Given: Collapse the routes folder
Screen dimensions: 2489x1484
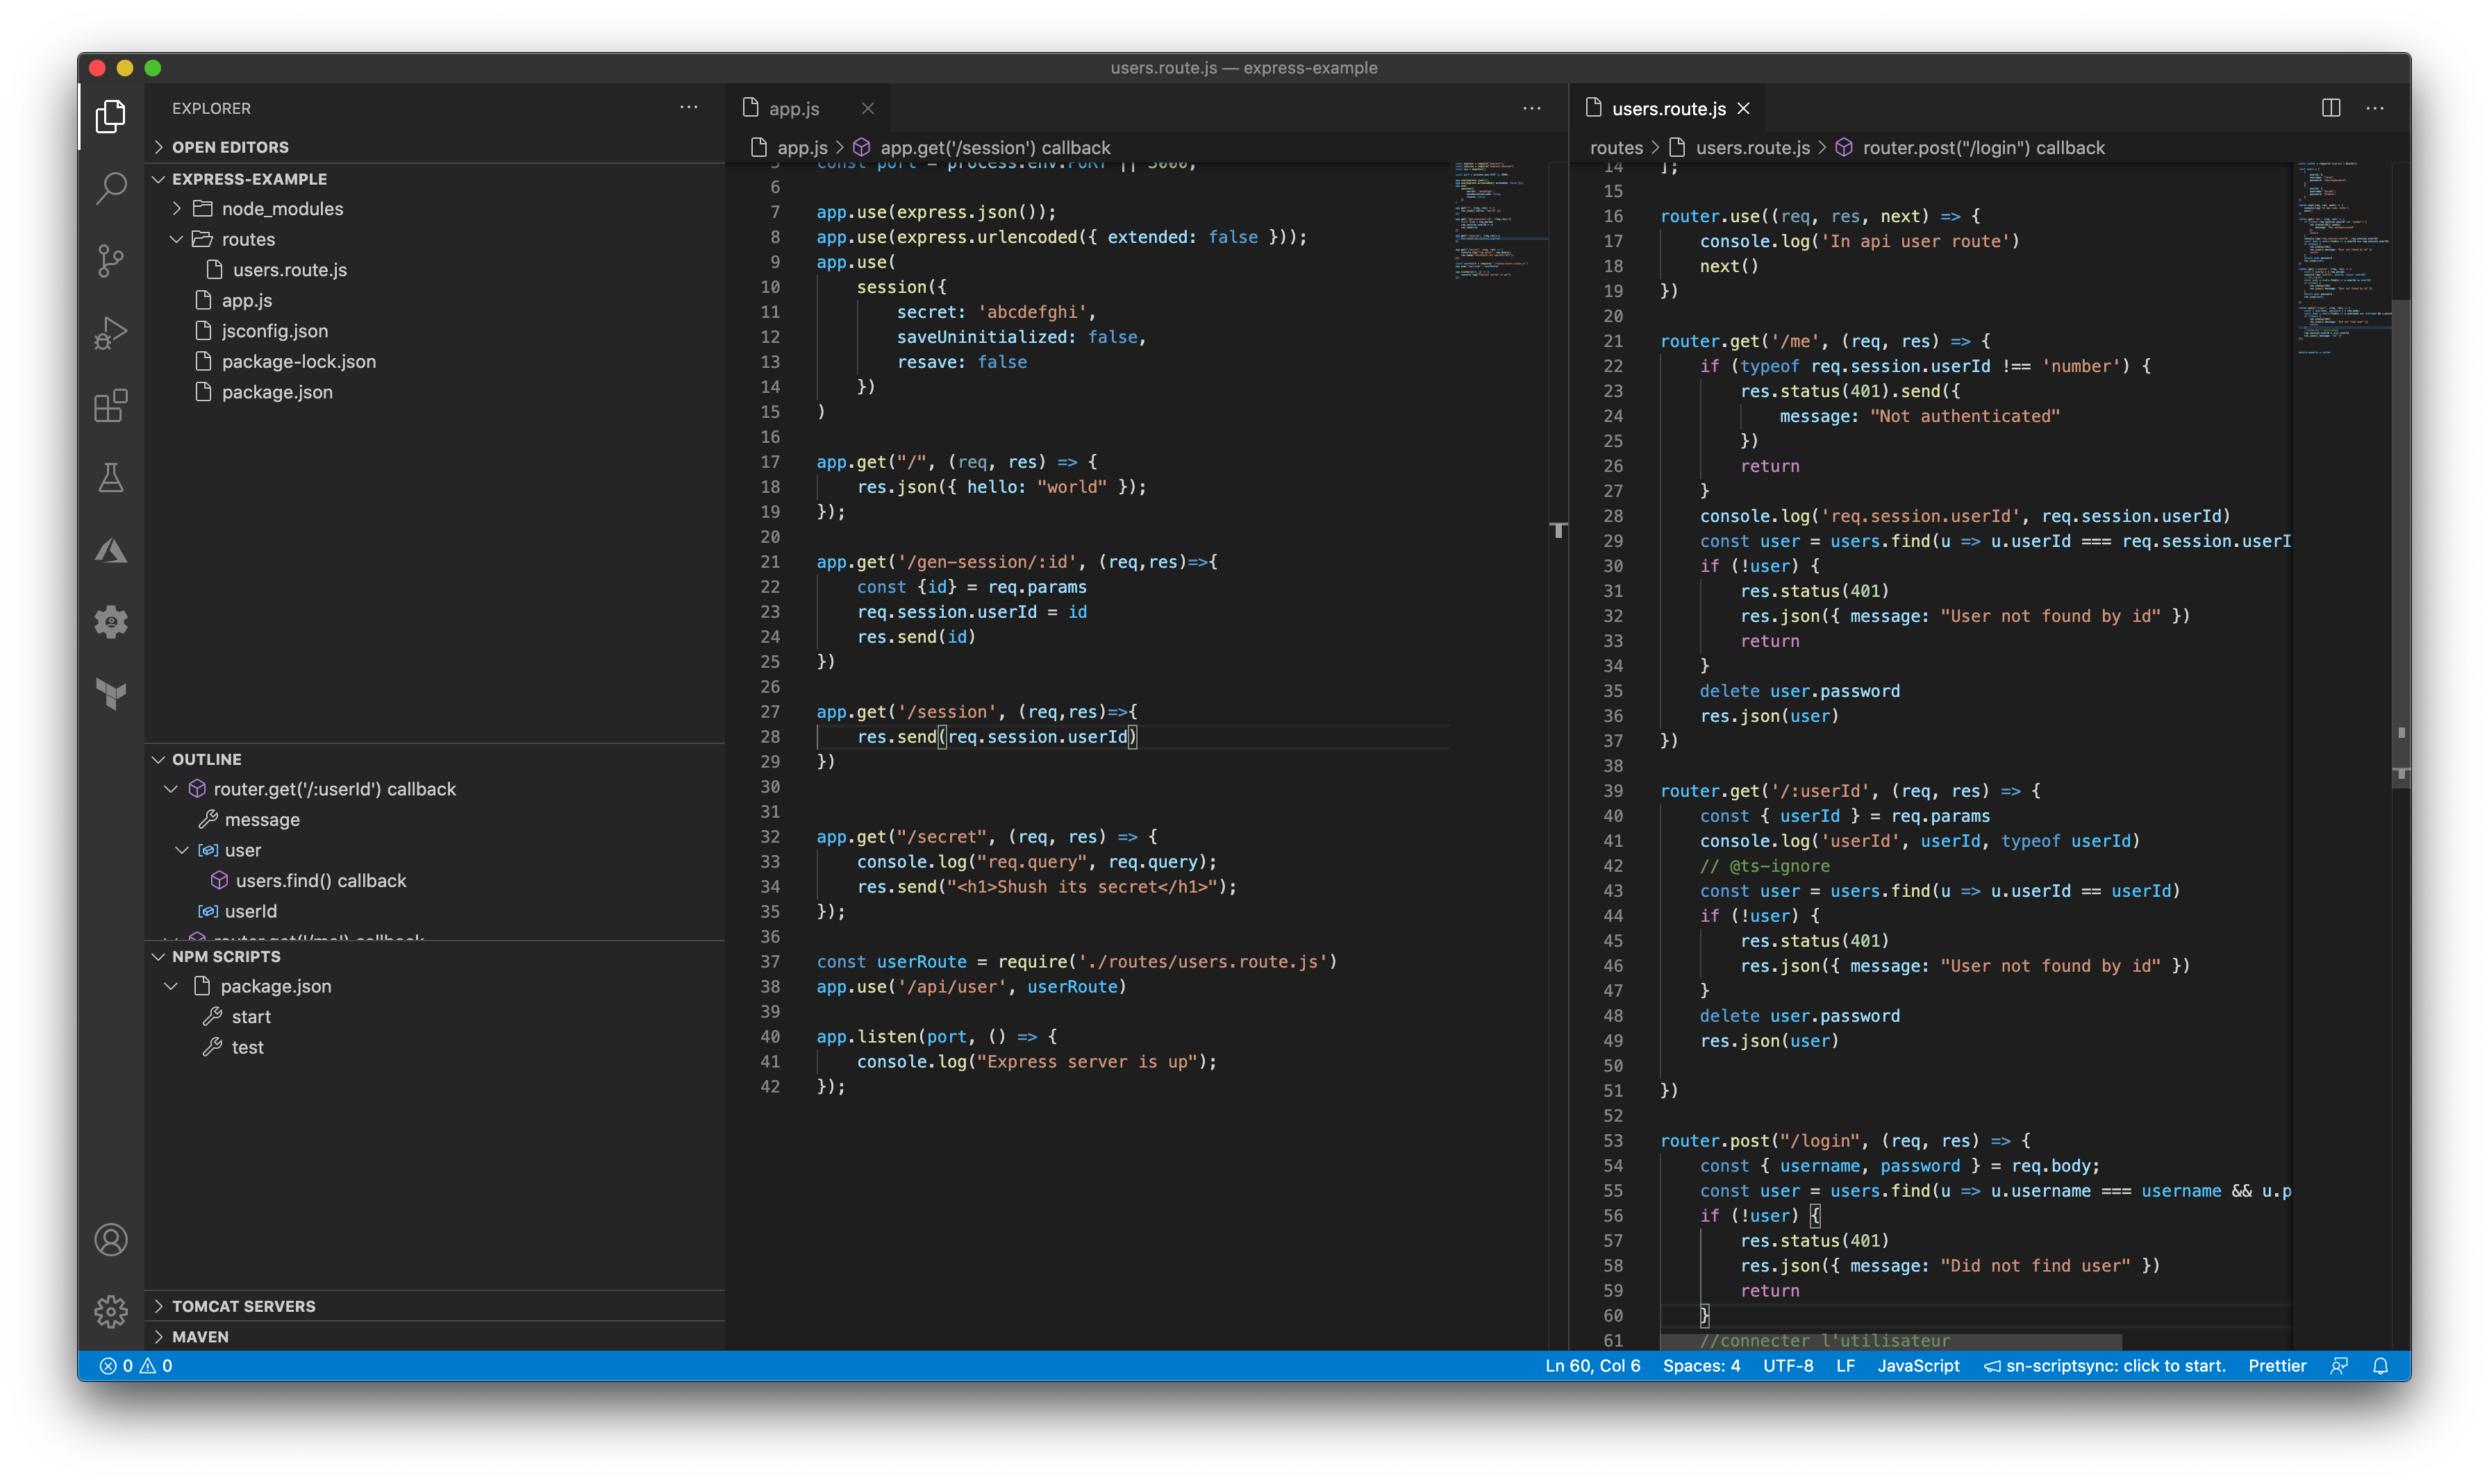Looking at the screenshot, I should pyautogui.click(x=247, y=239).
